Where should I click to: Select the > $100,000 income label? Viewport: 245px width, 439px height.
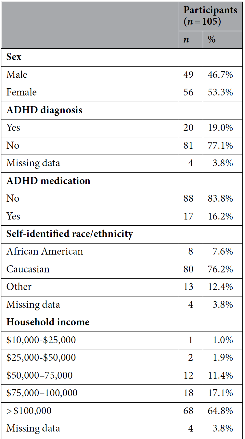[x=29, y=411]
